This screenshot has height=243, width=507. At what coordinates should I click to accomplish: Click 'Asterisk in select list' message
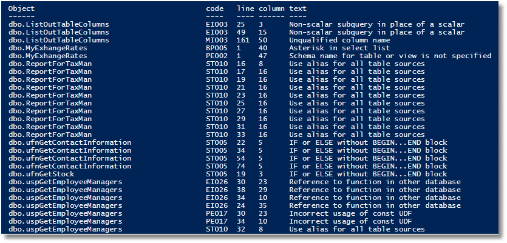point(339,48)
